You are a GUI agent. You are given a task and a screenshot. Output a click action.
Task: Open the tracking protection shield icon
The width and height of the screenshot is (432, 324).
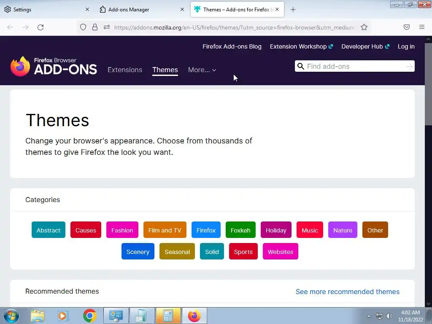(x=83, y=27)
